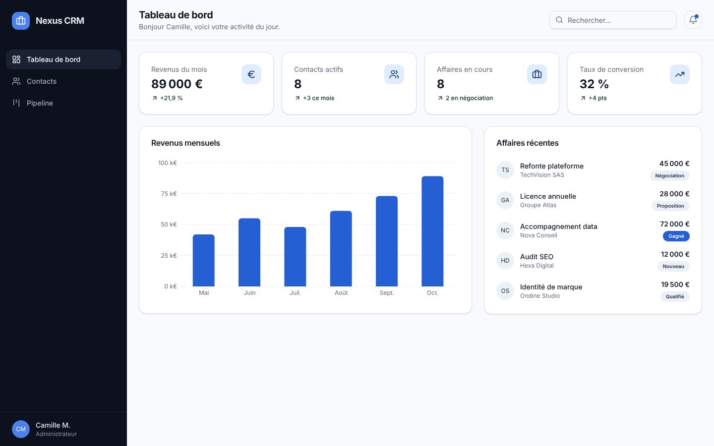This screenshot has width=714, height=446.
Task: Click the GA avatar for Groupe Atlas
Action: tap(505, 200)
